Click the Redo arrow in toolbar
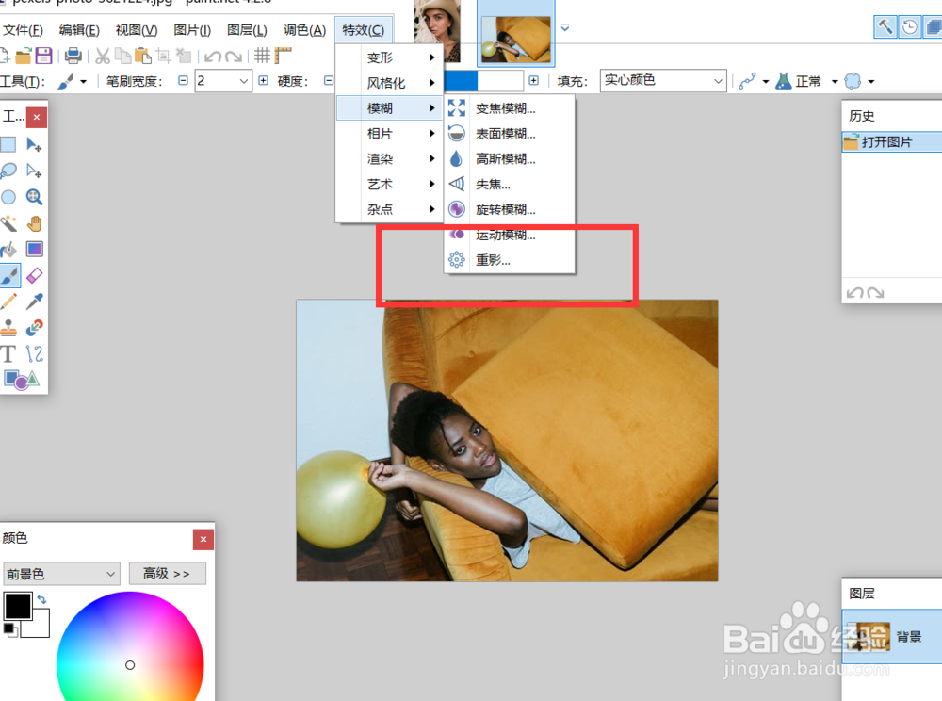 pyautogui.click(x=233, y=57)
